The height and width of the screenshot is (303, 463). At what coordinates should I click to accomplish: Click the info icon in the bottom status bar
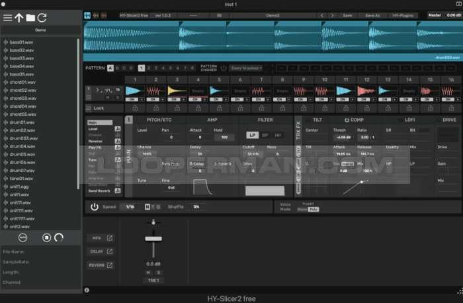[87, 290]
